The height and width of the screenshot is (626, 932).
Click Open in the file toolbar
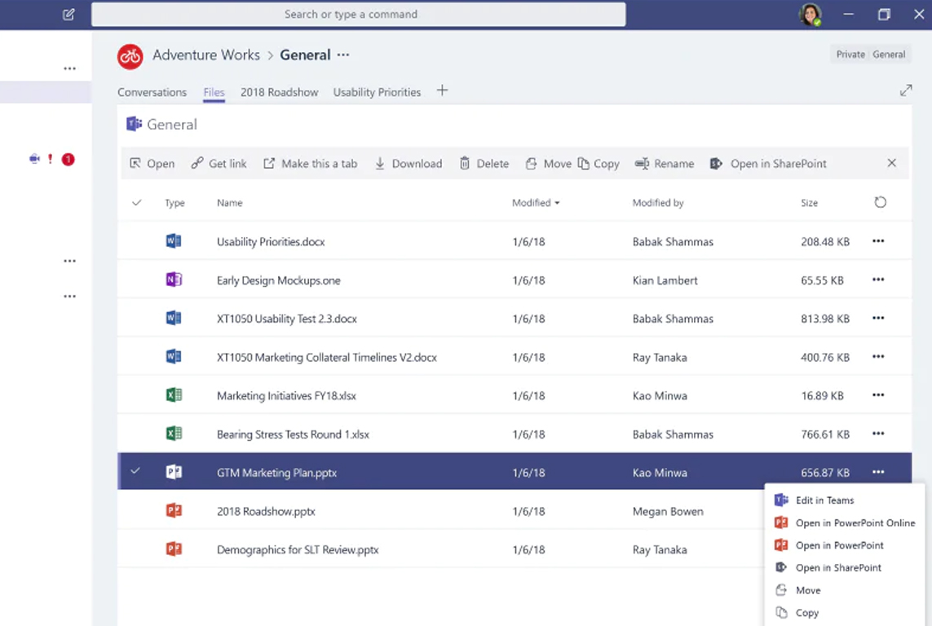(152, 163)
